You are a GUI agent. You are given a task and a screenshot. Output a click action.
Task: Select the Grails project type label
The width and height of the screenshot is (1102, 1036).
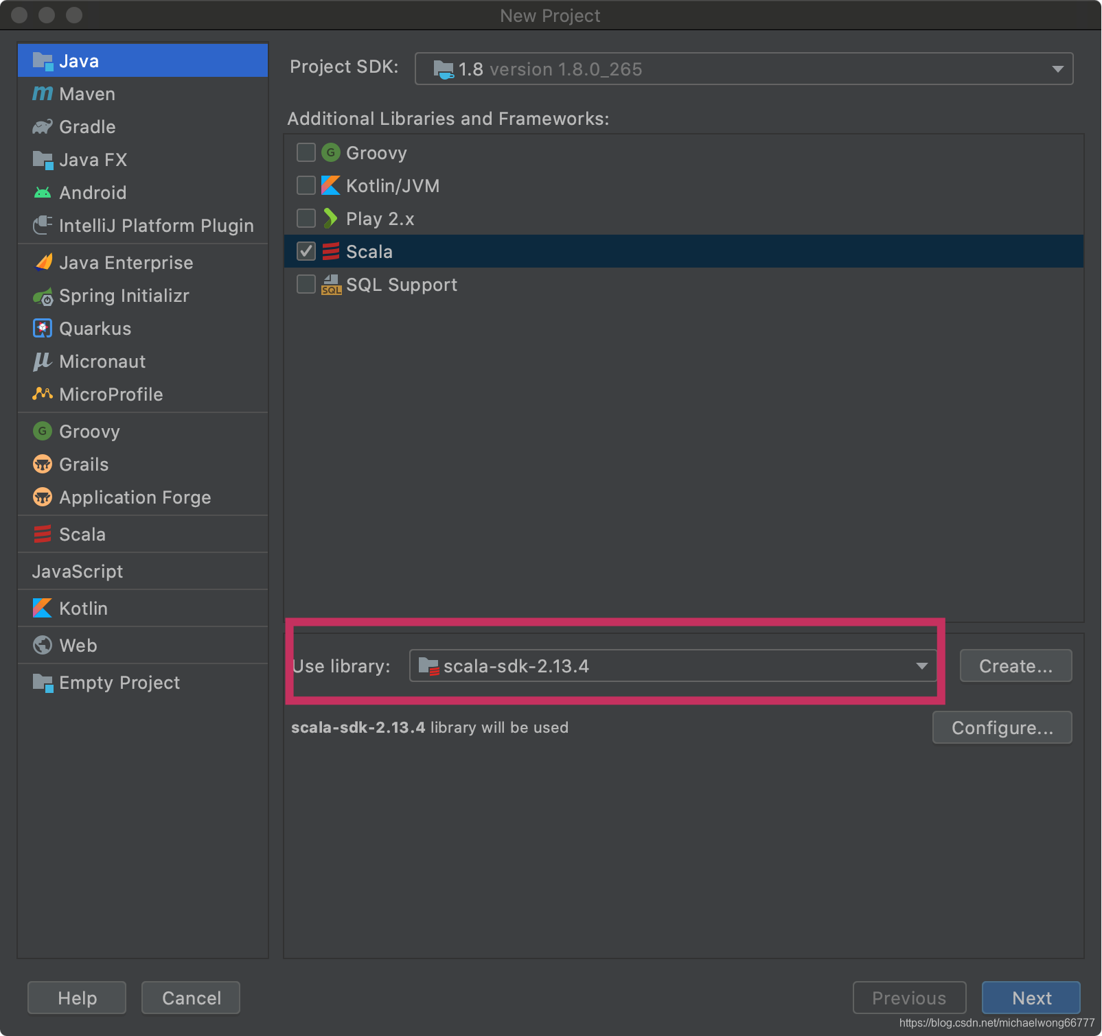tap(84, 464)
